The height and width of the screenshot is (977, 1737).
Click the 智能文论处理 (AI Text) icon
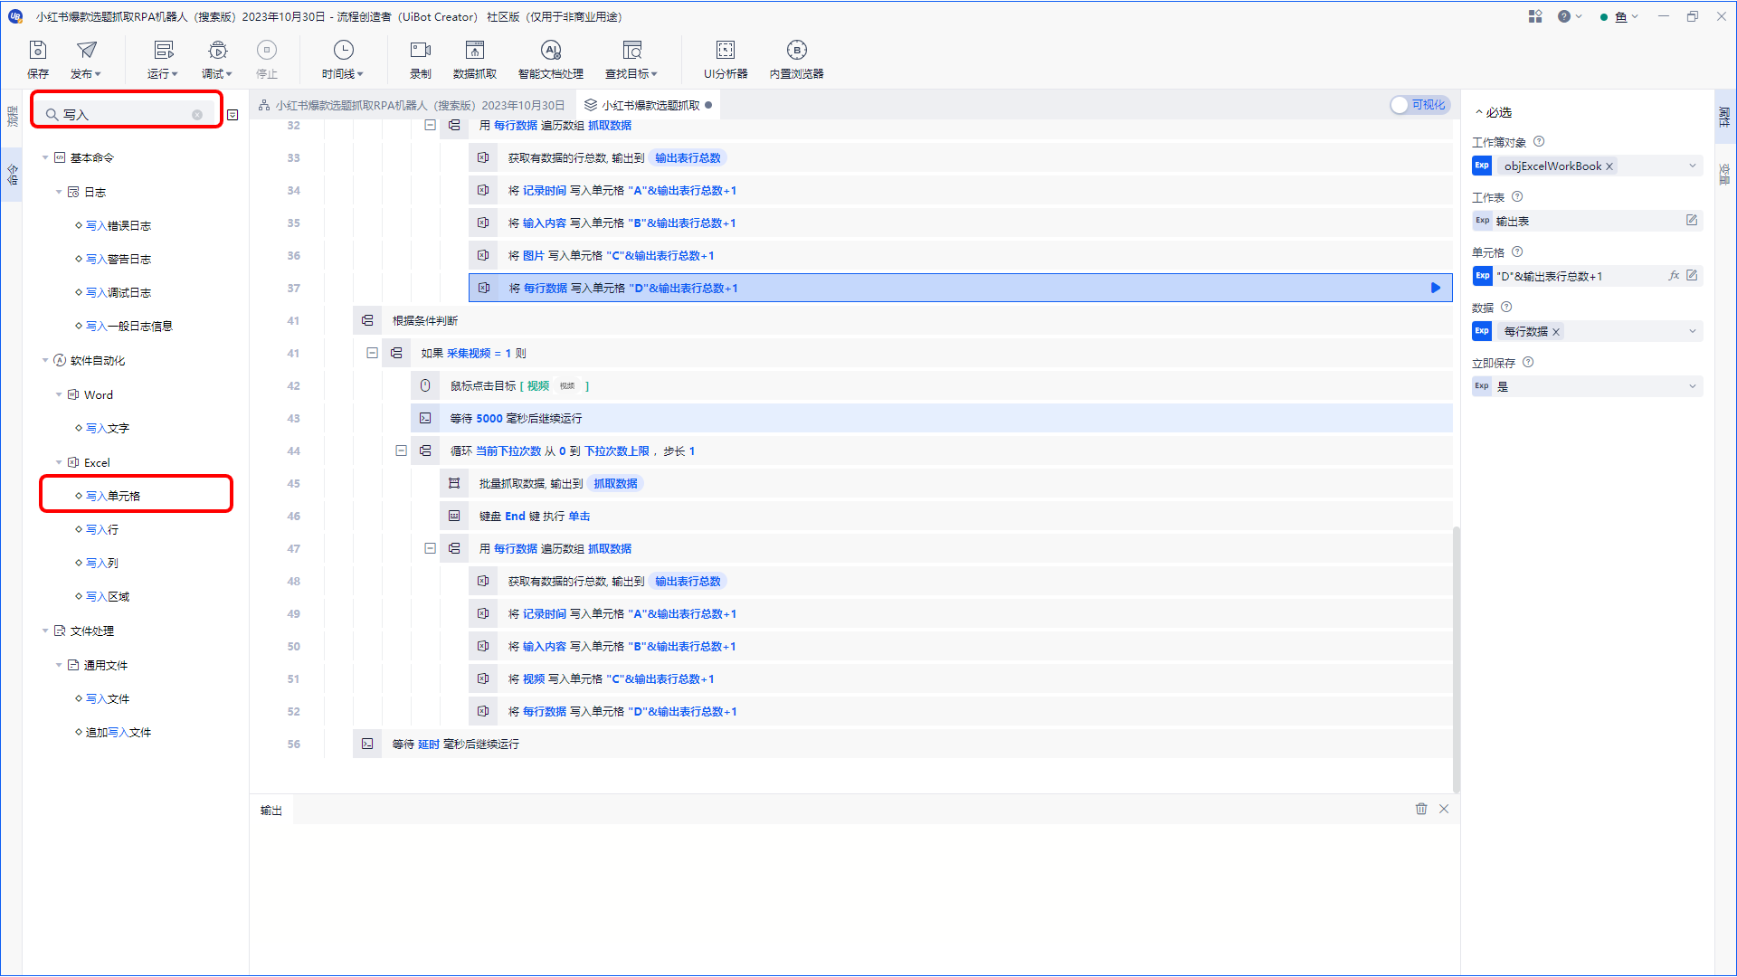point(549,60)
